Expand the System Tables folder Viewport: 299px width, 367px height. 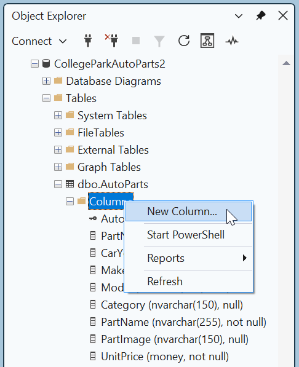[58, 116]
